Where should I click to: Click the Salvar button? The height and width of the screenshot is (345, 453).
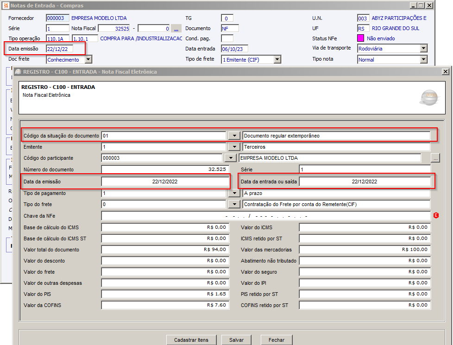coord(236,340)
